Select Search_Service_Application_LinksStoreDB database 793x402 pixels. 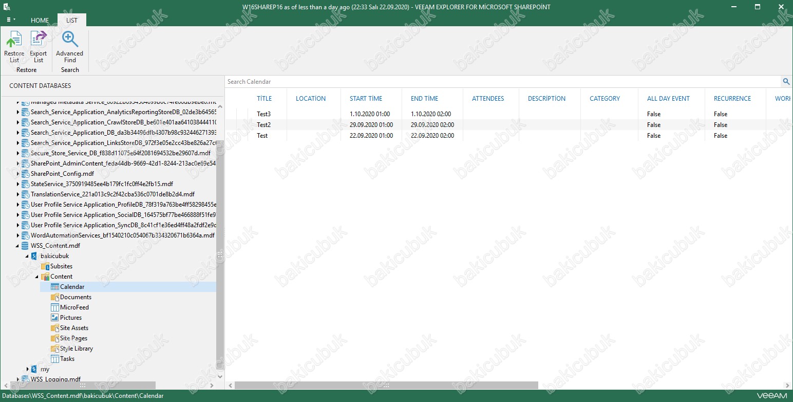click(123, 142)
